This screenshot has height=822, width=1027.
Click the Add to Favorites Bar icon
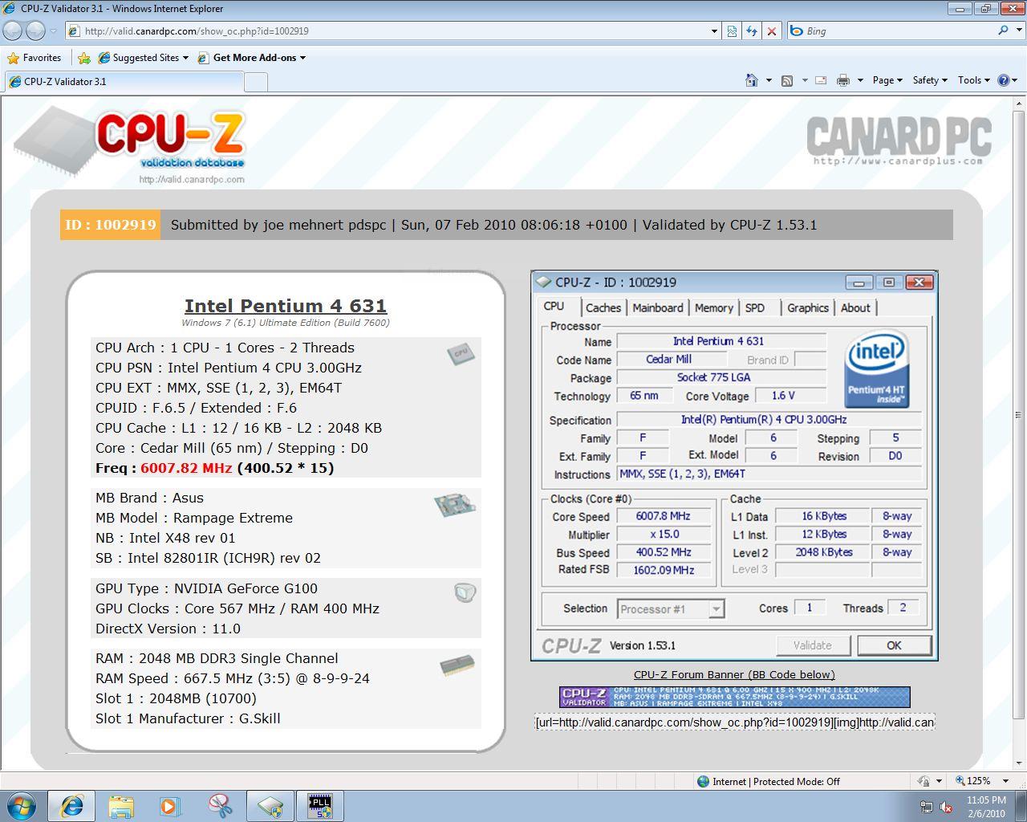(84, 58)
